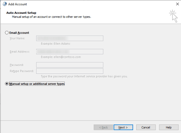Proceed with the Next button
181x133 pixels.
pyautogui.click(x=123, y=127)
